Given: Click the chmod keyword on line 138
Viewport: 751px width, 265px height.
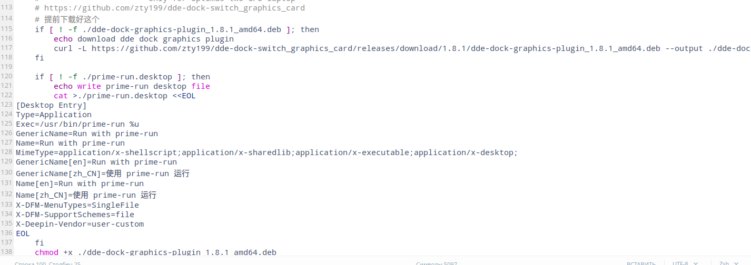Looking at the screenshot, I should (46, 252).
